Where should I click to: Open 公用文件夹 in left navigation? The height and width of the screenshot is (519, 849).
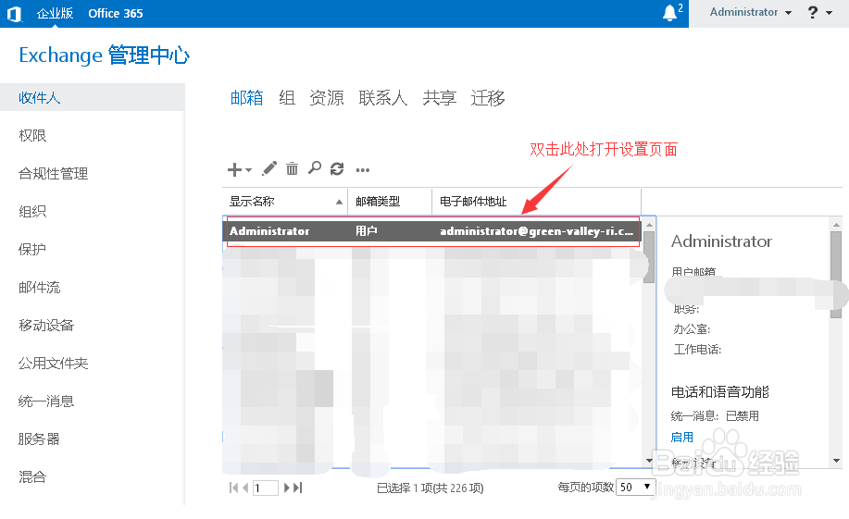(x=53, y=363)
